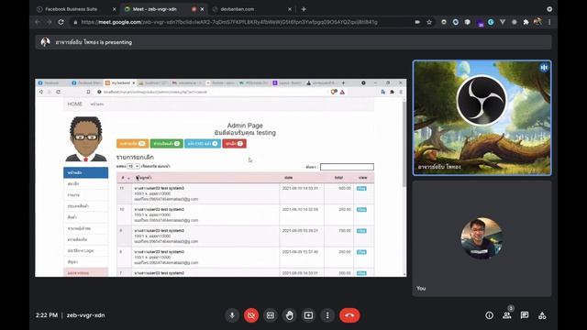Open a new browser tab
This screenshot has height=330, width=587.
304,9
